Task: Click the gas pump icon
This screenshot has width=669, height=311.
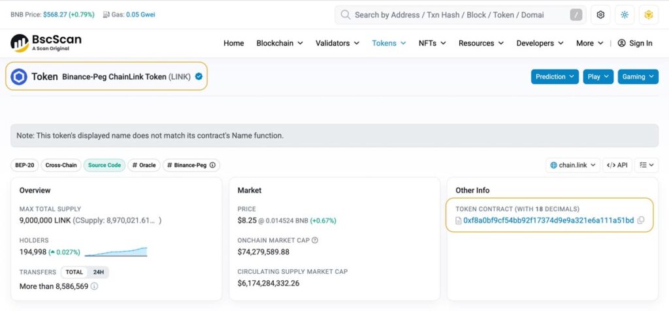Action: pos(106,14)
